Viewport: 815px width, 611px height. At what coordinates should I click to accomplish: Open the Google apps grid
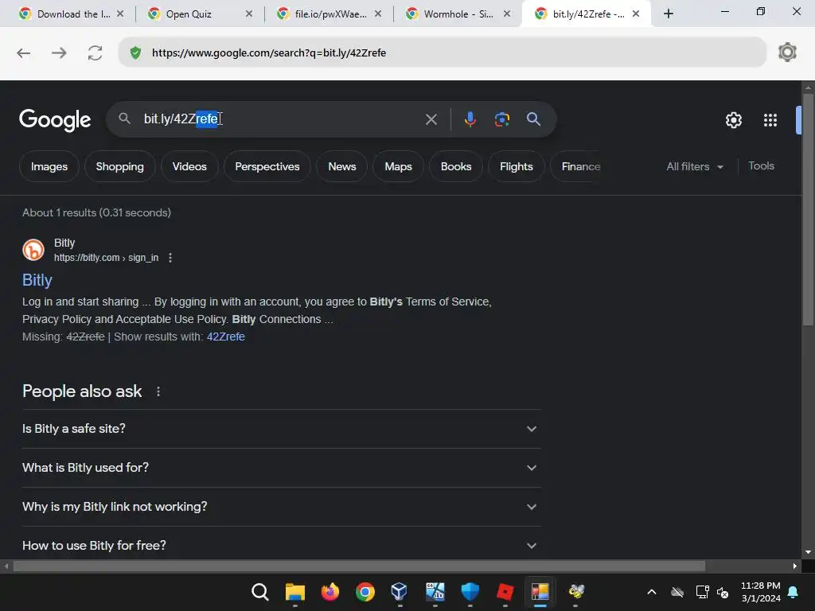[x=770, y=120]
